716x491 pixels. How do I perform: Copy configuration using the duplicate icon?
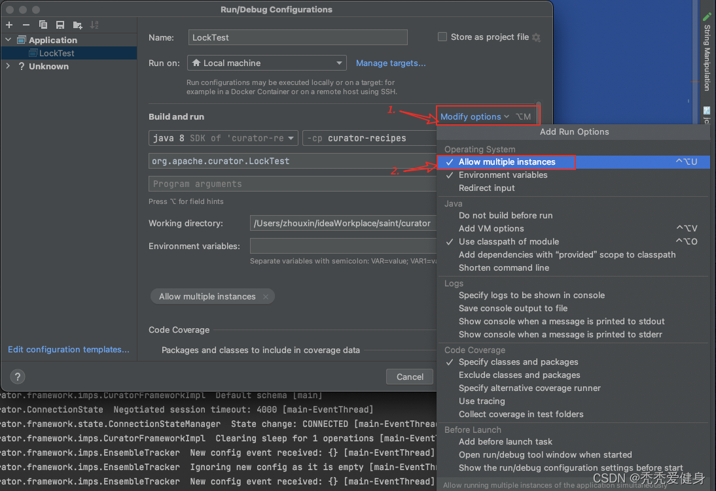(x=43, y=25)
